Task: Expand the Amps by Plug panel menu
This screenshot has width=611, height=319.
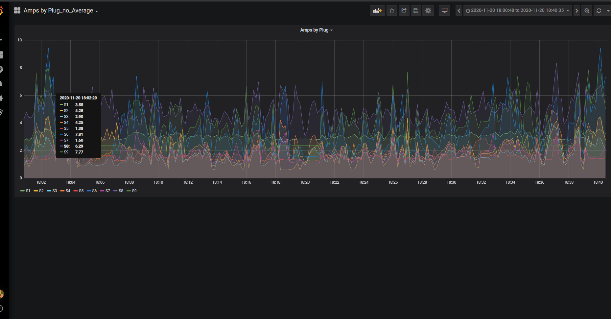Action: pyautogui.click(x=316, y=30)
